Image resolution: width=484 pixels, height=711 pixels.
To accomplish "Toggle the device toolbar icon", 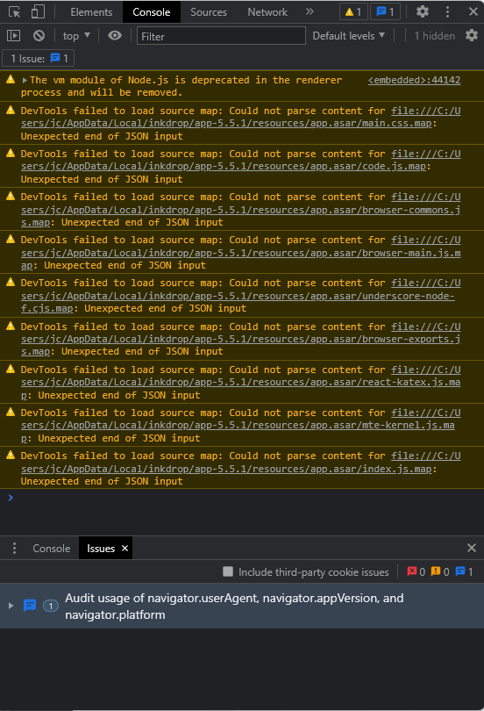I will tap(38, 11).
